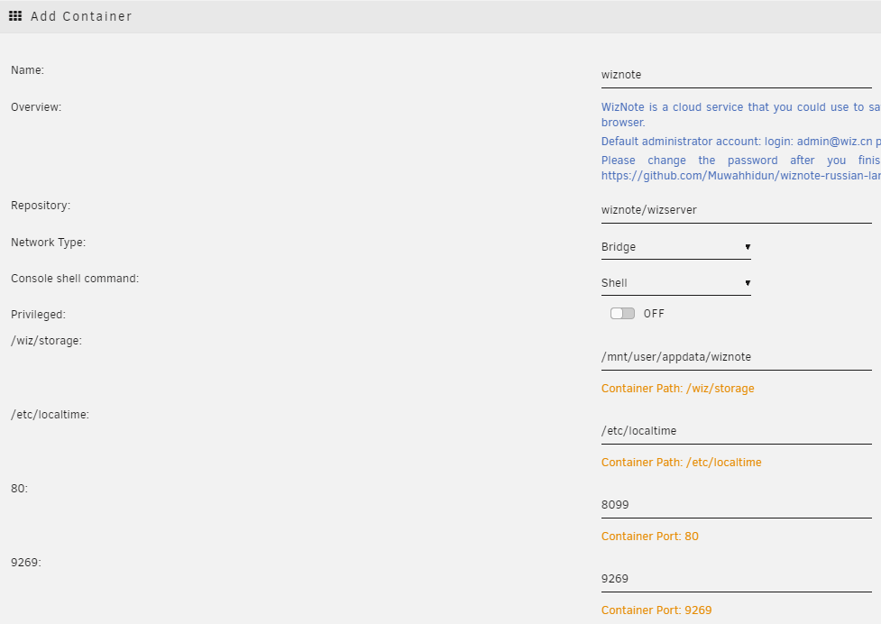Click the OFF label beside Privileged switch
The image size is (881, 624).
coord(654,314)
